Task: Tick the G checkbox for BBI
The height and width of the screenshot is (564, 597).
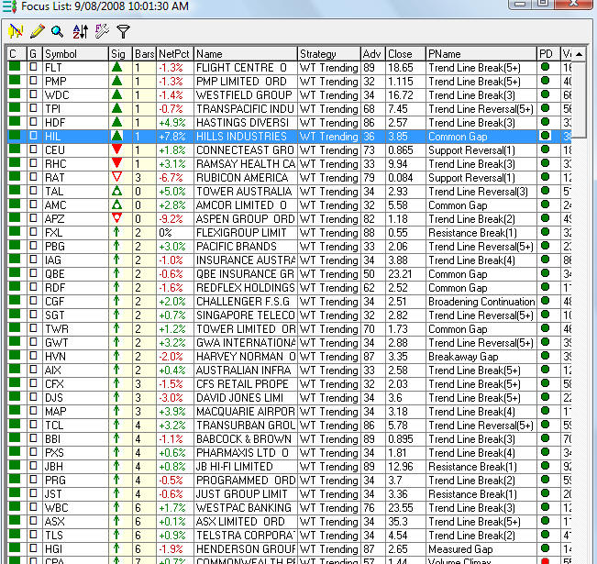Action: pos(34,438)
